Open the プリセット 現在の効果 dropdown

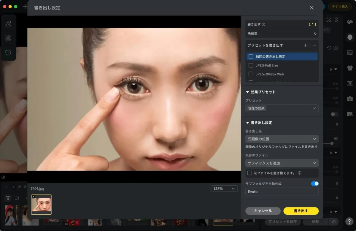282,108
